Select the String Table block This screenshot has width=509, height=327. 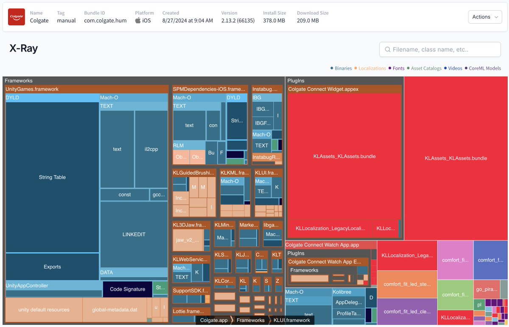(52, 177)
